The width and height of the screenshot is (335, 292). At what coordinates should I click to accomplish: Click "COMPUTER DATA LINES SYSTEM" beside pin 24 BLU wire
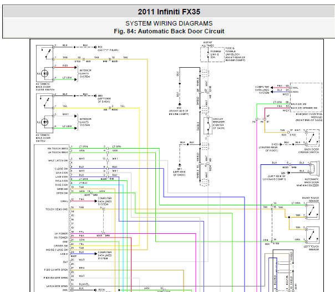(105, 255)
